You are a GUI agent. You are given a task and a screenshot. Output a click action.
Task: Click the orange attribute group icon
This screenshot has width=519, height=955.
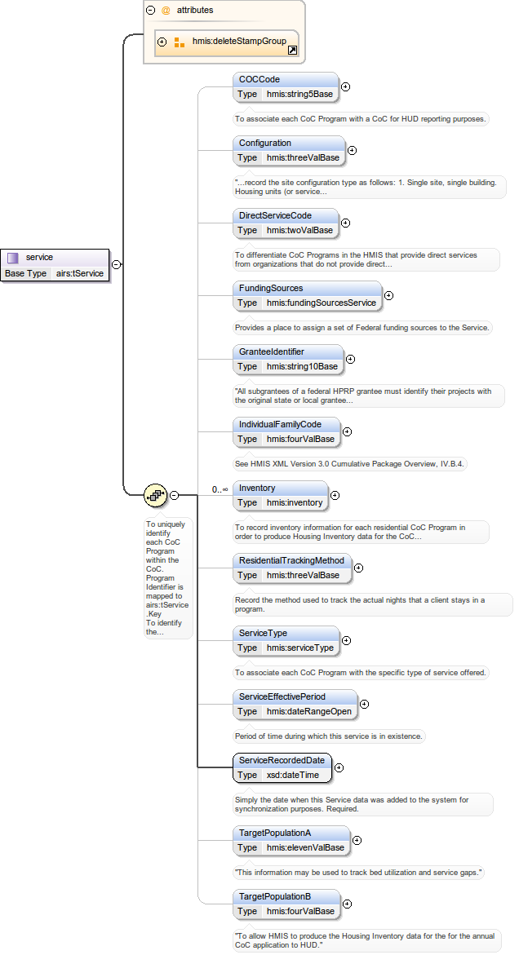(x=179, y=42)
